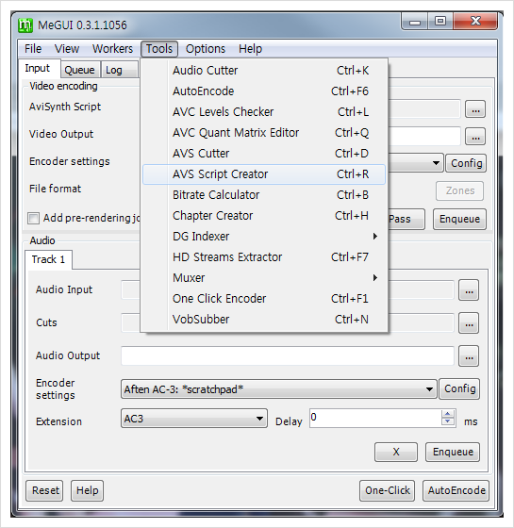Screen dimensions: 514x528
Task: Launch One Click Encoder
Action: click(264, 299)
